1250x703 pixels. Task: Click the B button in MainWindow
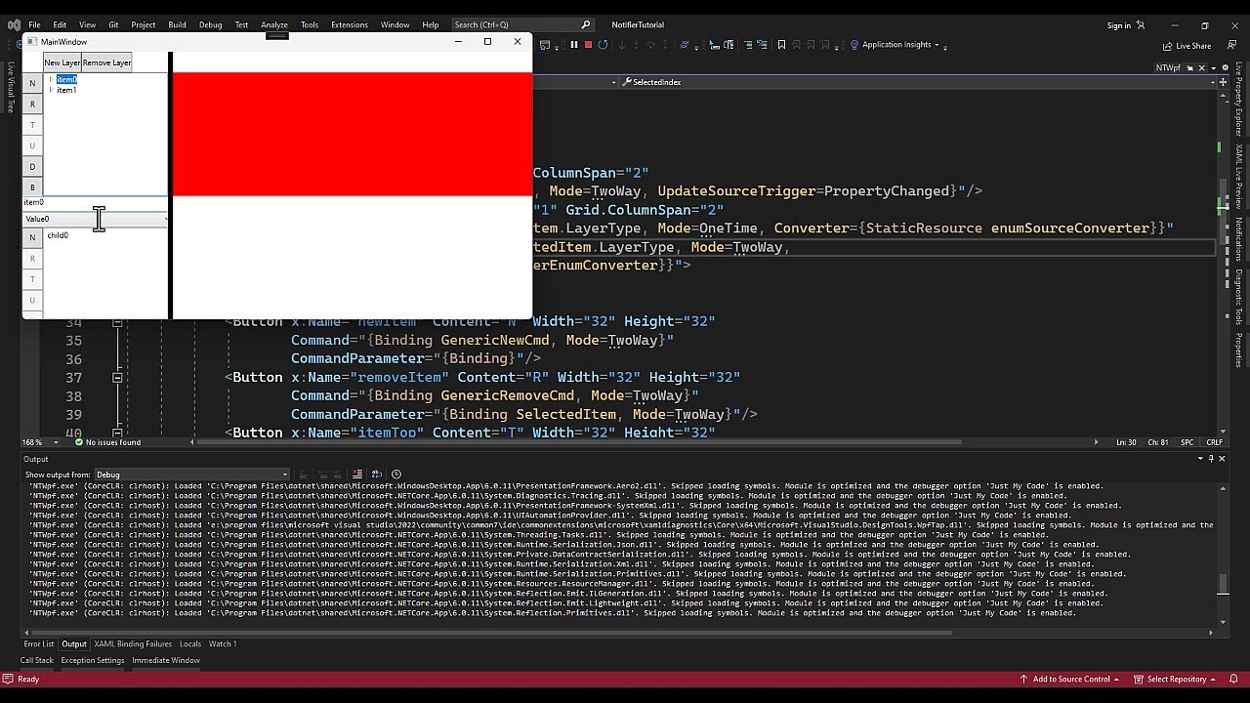click(x=32, y=186)
